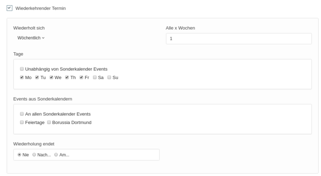Click the Wiederholung endet label

[34, 144]
